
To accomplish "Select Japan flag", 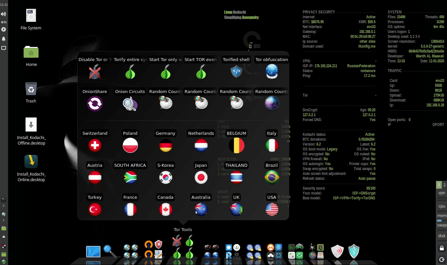I will point(201,177).
